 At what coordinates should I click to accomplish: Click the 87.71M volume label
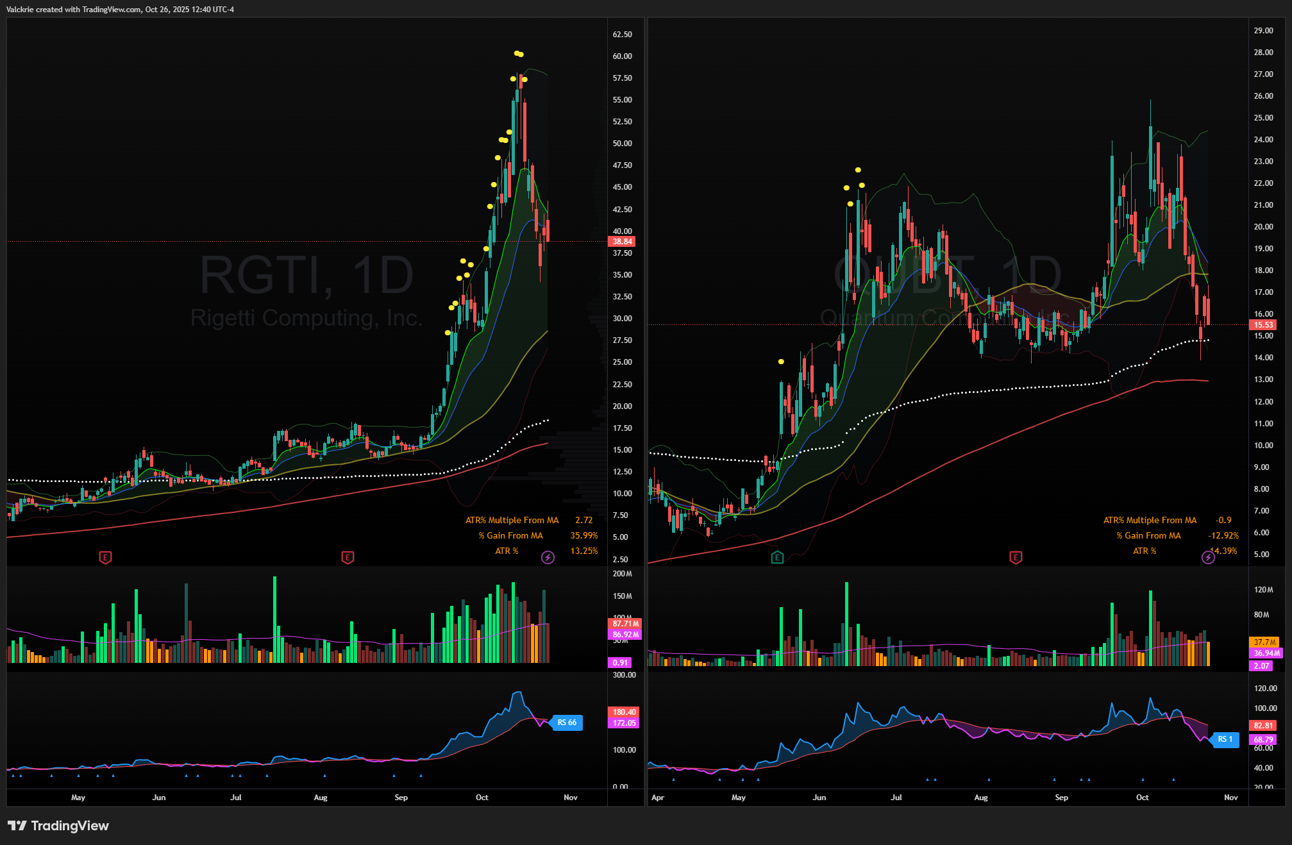[x=625, y=623]
